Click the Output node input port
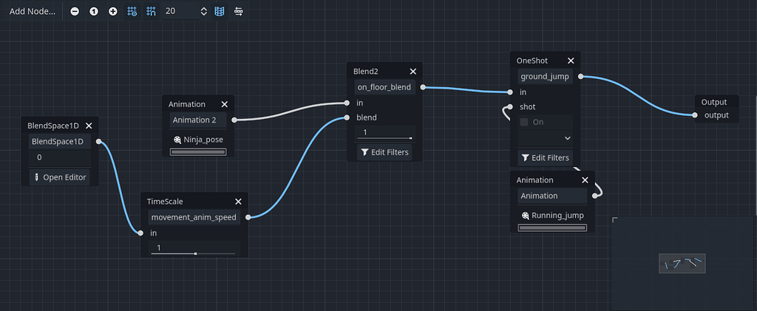757x311 pixels. tap(694, 115)
